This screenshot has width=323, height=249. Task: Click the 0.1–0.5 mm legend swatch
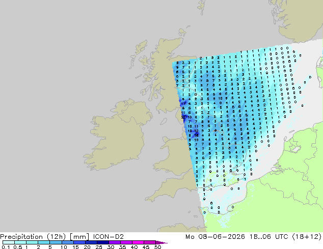[9, 242]
